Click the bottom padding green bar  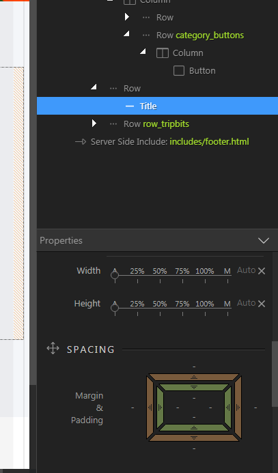coord(194,427)
